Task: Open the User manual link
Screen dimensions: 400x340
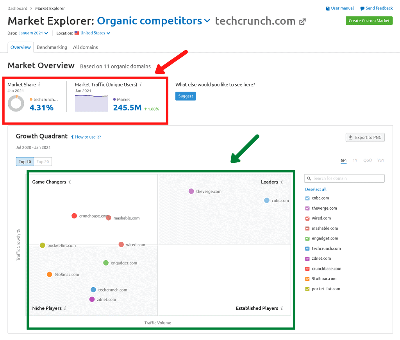Action: pos(342,8)
